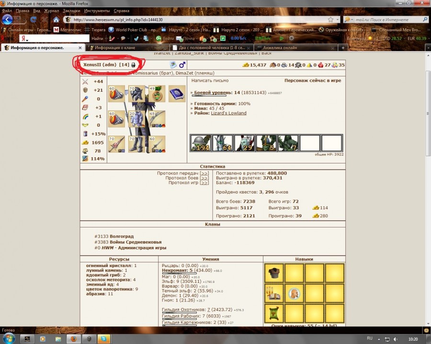Click Некромант faction link

[x=174, y=270]
